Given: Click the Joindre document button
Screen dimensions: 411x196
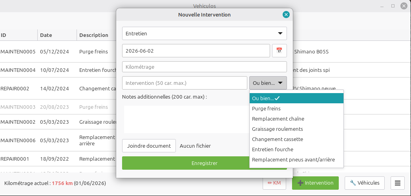Looking at the screenshot, I should coord(149,146).
